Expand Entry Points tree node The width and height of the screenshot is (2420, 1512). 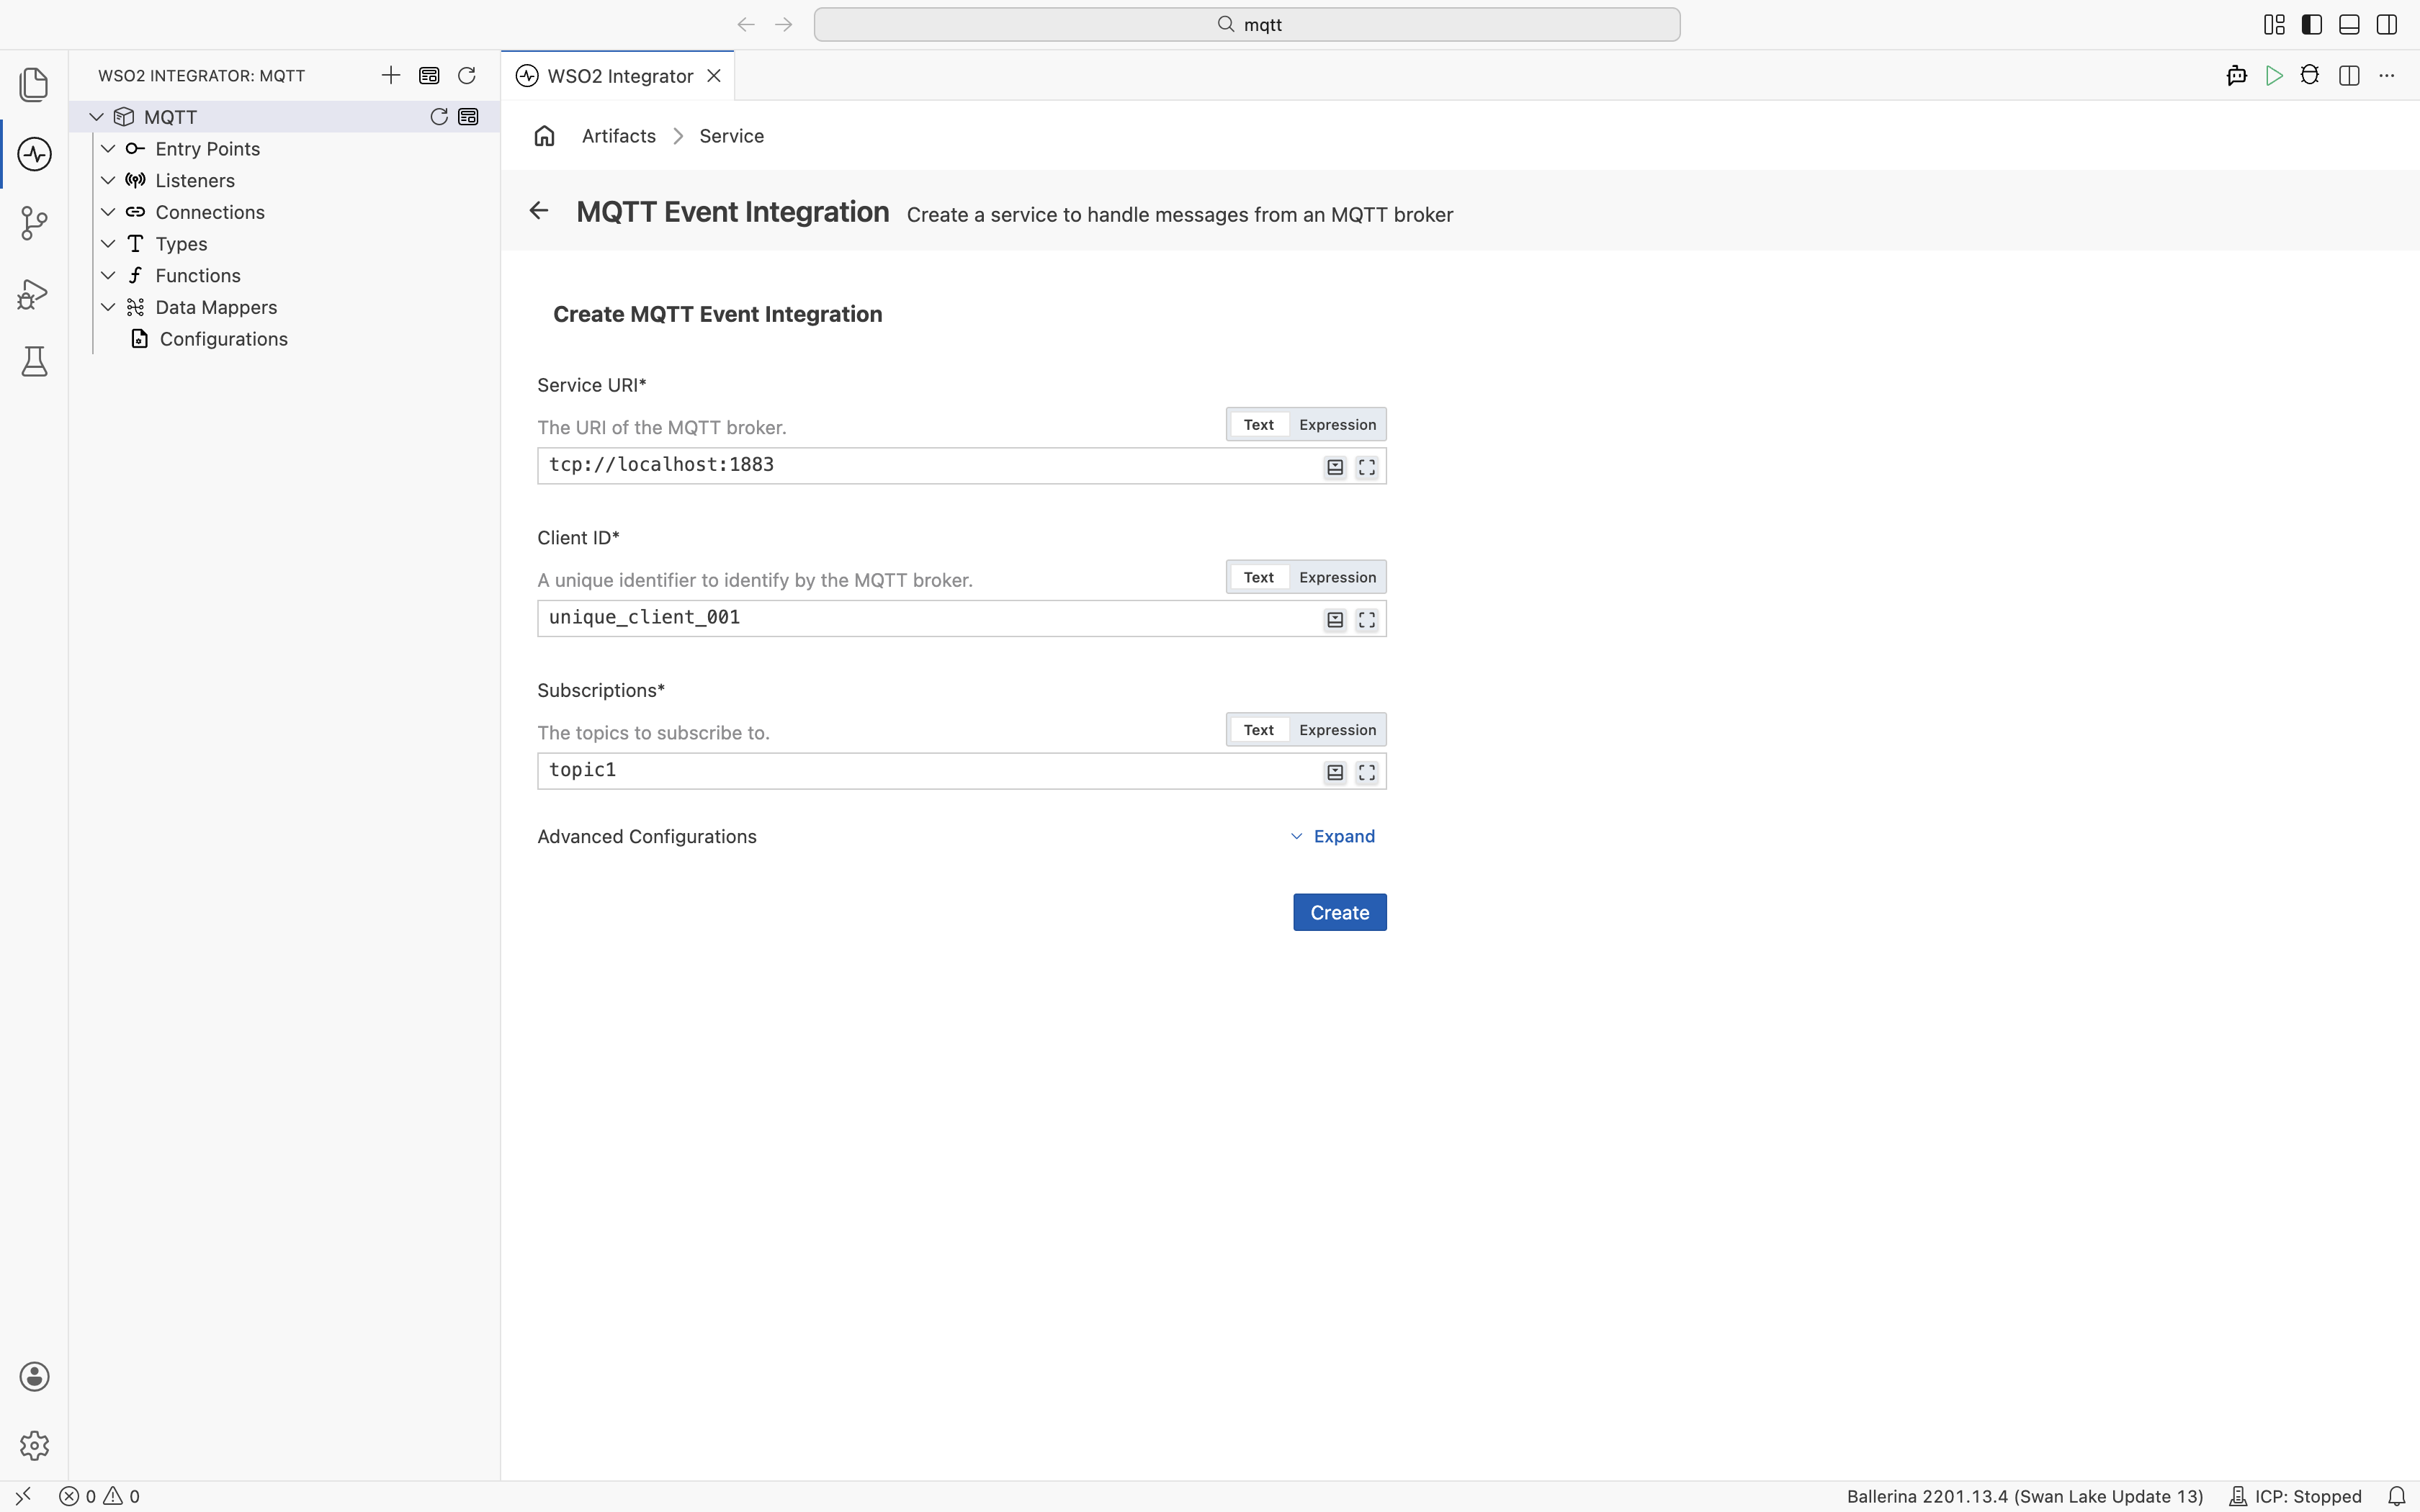(x=108, y=149)
